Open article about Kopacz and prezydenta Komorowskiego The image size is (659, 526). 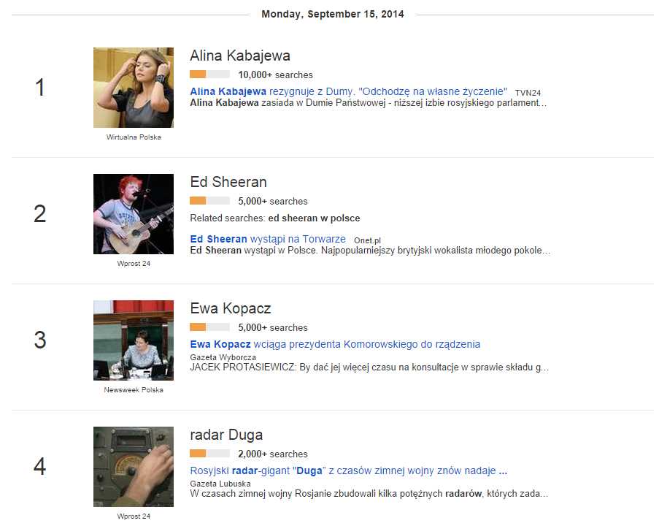(335, 344)
